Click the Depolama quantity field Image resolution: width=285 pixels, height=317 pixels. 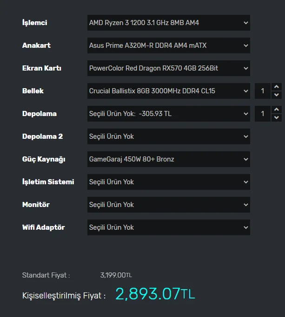[x=263, y=114]
